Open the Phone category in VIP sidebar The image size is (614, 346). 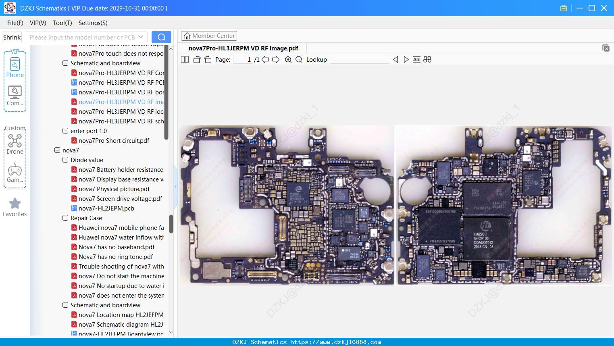(15, 67)
